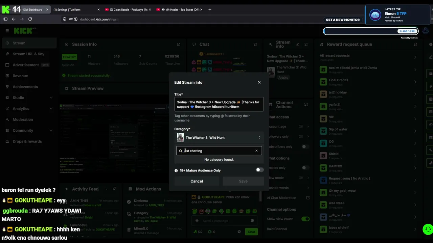The image size is (433, 243).
Task: Switch to the Hozier - Too Sweet tab
Action: pos(179,9)
